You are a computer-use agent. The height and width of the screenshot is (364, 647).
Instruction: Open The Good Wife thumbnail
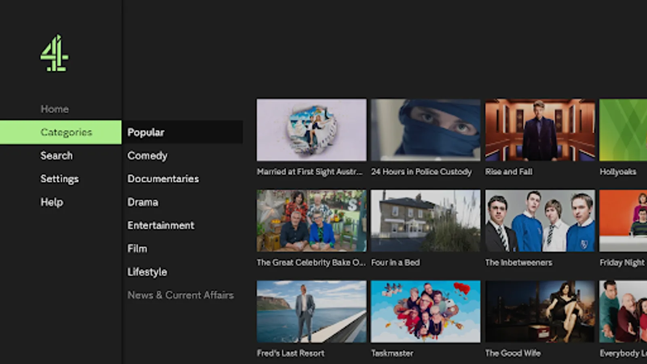(x=540, y=311)
